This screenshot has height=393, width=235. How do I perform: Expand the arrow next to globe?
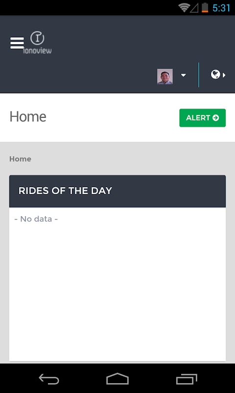click(224, 75)
